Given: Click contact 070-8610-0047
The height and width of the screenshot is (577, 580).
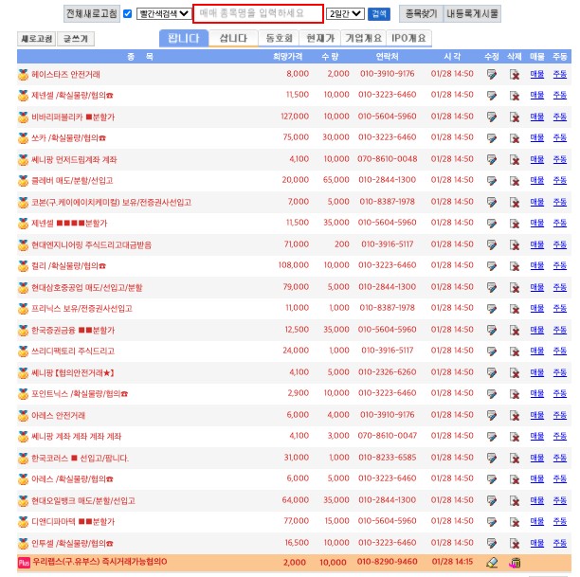Looking at the screenshot, I should click(x=388, y=436).
